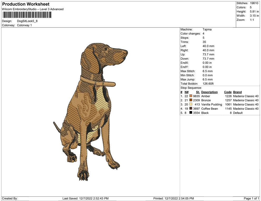This screenshot has width=261, height=201.
Task: Click the Black color swatch
Action: [191, 113]
